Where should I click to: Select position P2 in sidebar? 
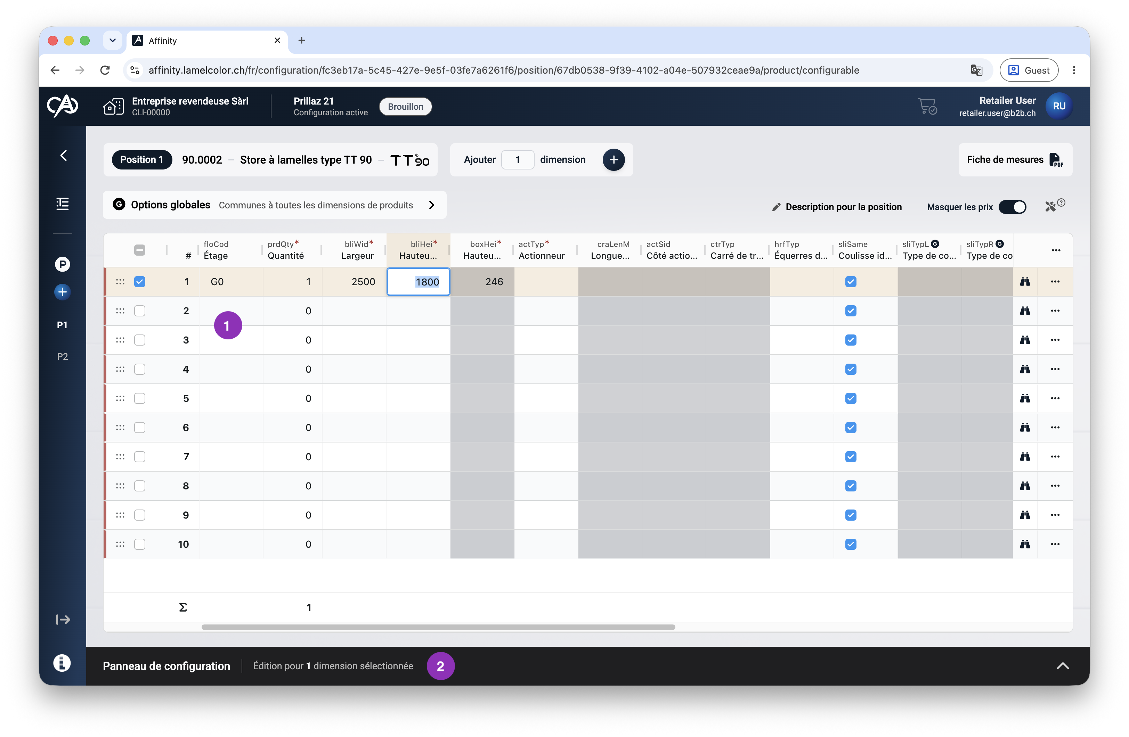point(62,357)
